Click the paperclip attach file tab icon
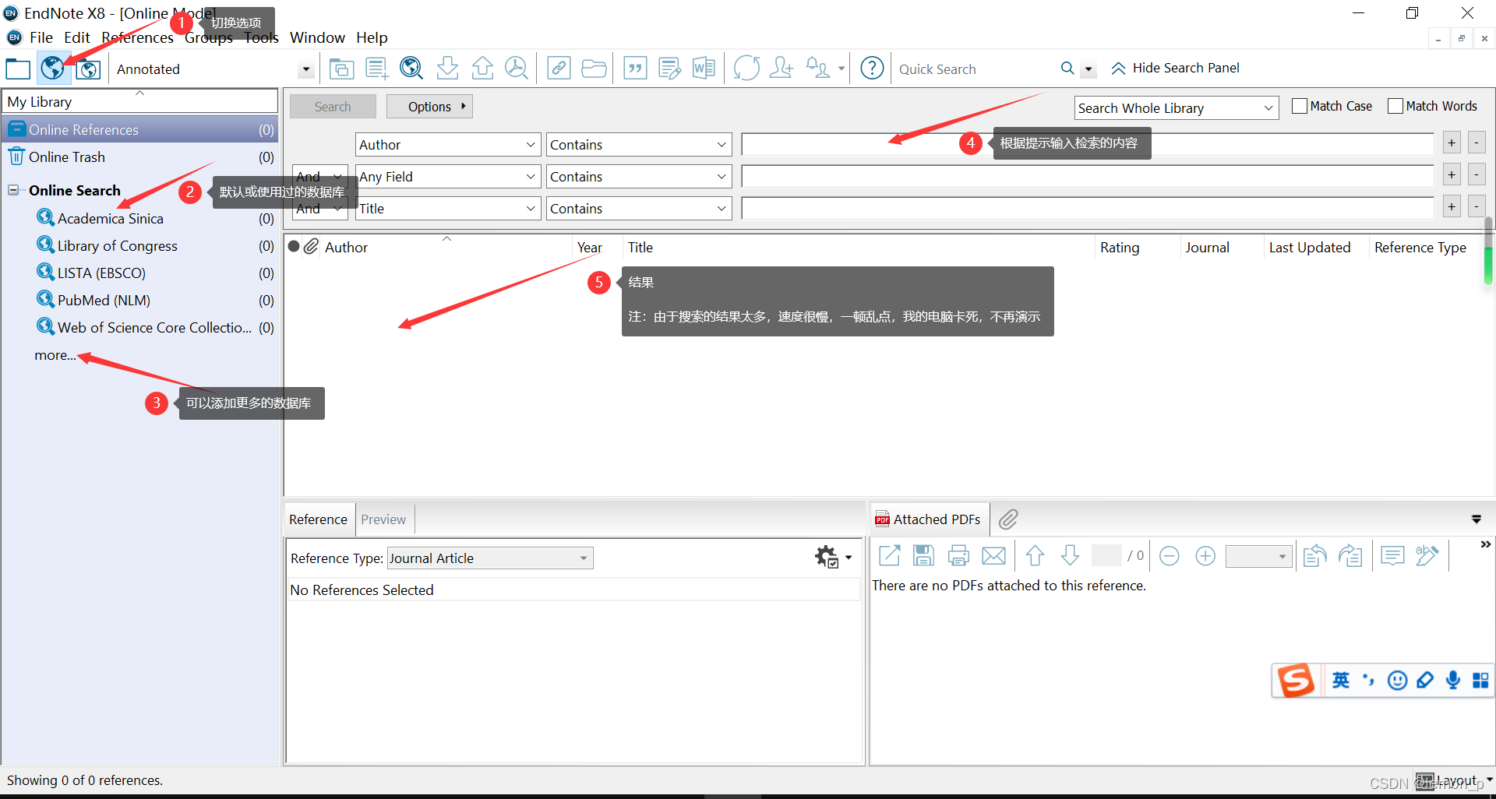This screenshot has width=1496, height=799. tap(1008, 519)
